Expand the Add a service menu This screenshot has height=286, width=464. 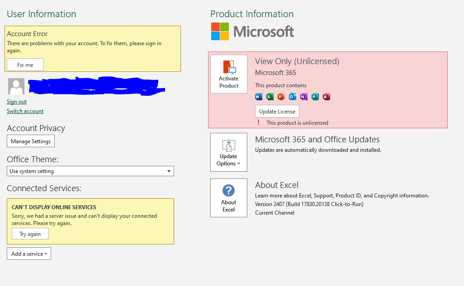tap(29, 253)
